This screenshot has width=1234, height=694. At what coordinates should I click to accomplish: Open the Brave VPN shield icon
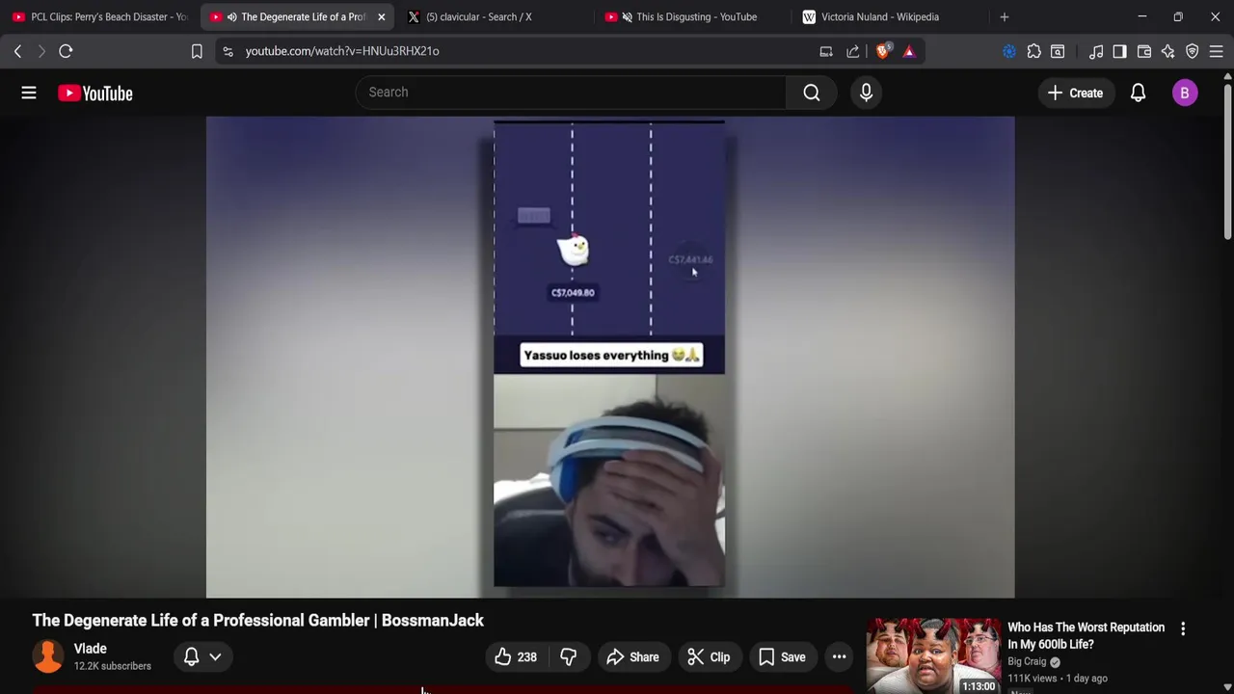(1193, 51)
